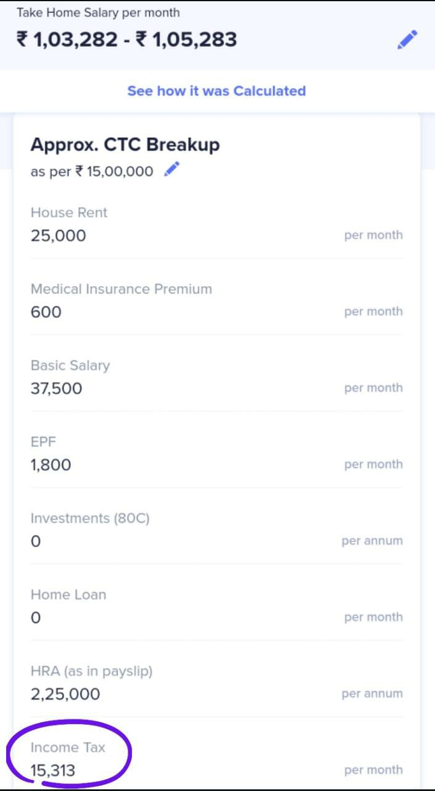435x791 pixels.
Task: Click 'per month' beside the Home Loan row
Action: (373, 617)
